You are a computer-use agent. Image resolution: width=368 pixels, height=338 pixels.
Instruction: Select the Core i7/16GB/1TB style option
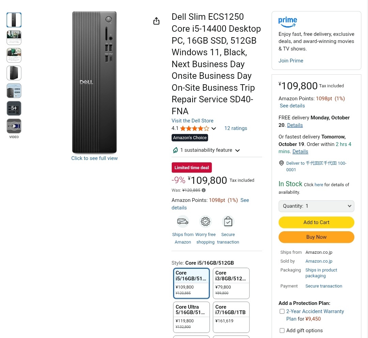point(231,317)
